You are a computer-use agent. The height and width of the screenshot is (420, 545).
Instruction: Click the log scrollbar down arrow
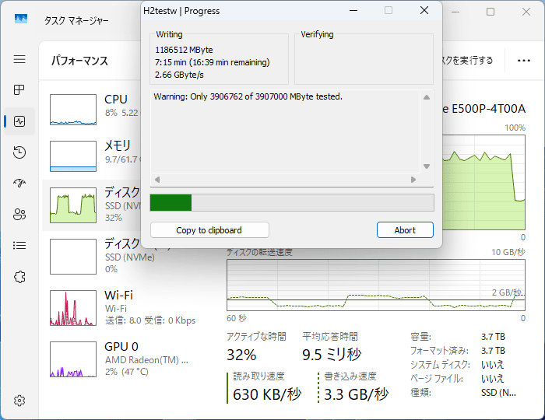click(426, 166)
